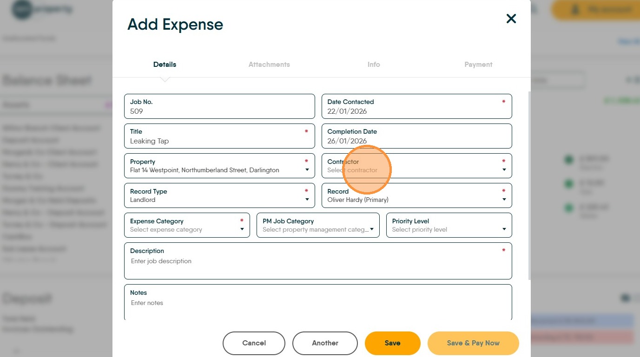
Task: Click the Another button
Action: coord(325,343)
